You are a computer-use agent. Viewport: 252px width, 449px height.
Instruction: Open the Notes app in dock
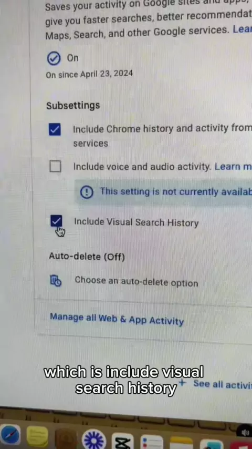181,443
